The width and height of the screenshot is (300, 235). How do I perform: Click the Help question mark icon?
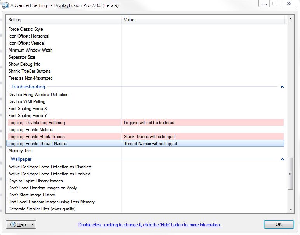pyautogui.click(x=13, y=224)
